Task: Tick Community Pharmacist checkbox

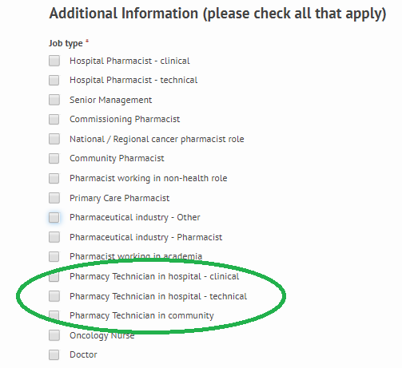Action: [54, 158]
